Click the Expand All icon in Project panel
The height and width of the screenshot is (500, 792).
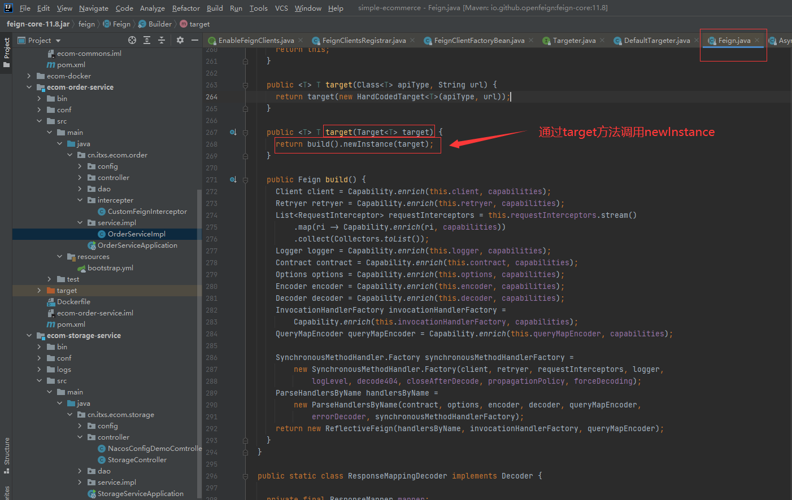(x=147, y=40)
